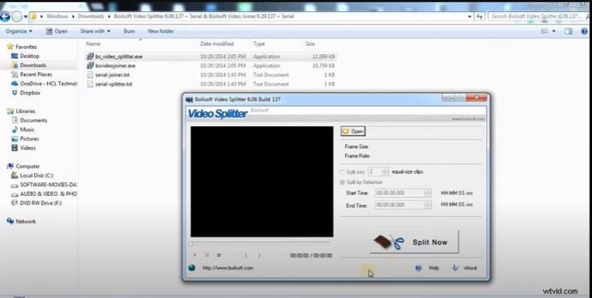
Task: Open SOFTWARE-MOVIES-DA drive
Action: [48, 185]
